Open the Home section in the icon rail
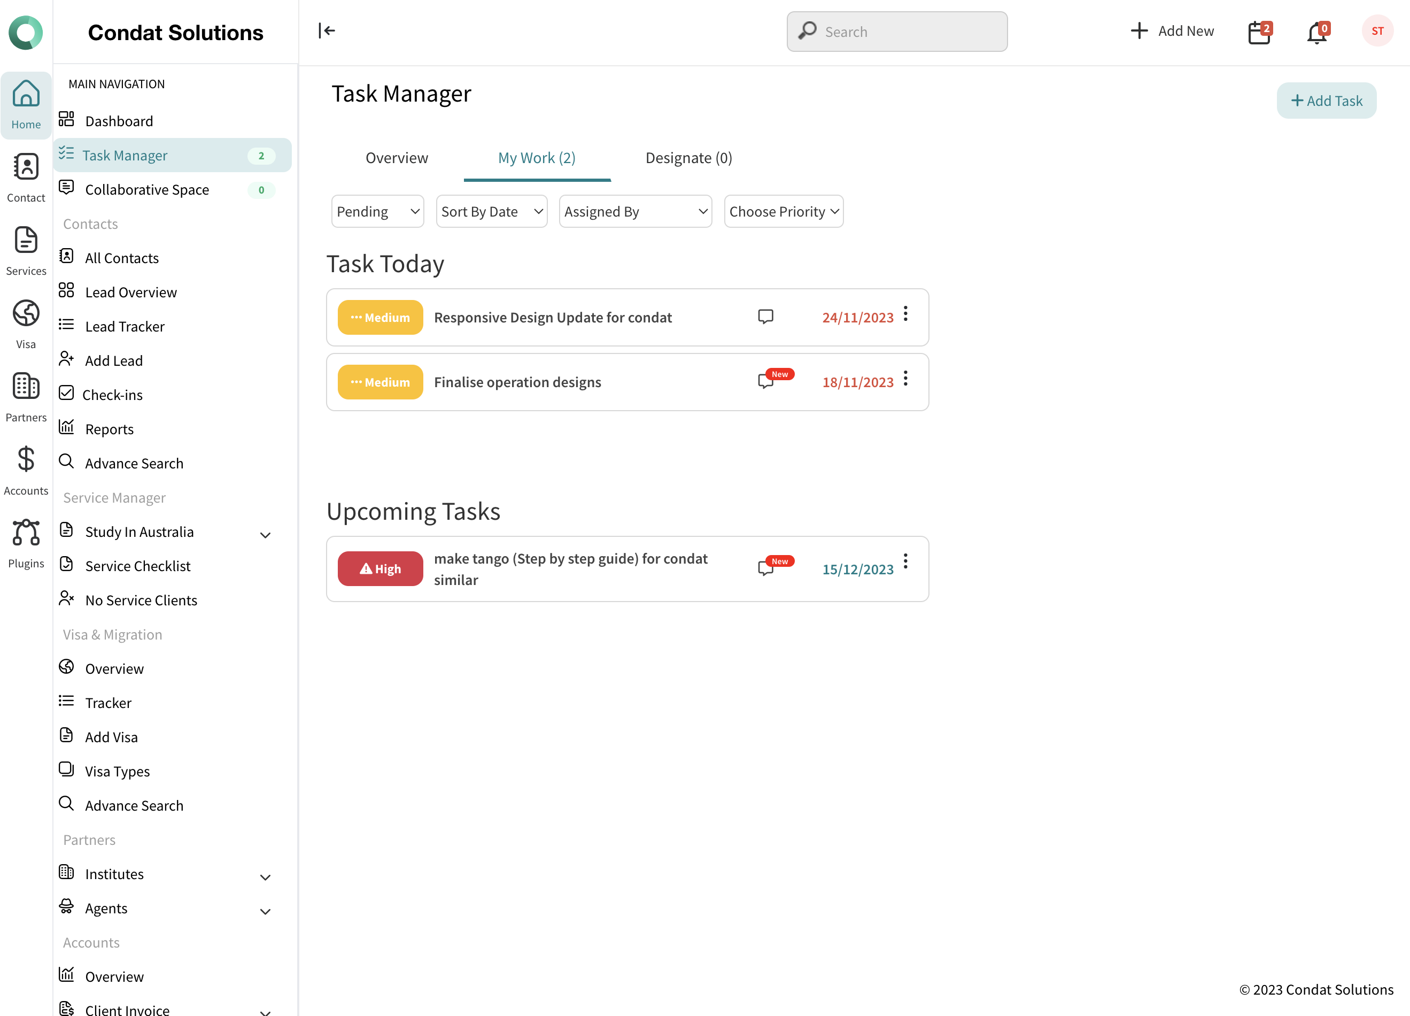 point(26,104)
